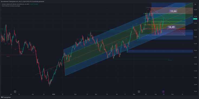Click the 15,00 price axis label
199x99 pixels.
(x=195, y=23)
